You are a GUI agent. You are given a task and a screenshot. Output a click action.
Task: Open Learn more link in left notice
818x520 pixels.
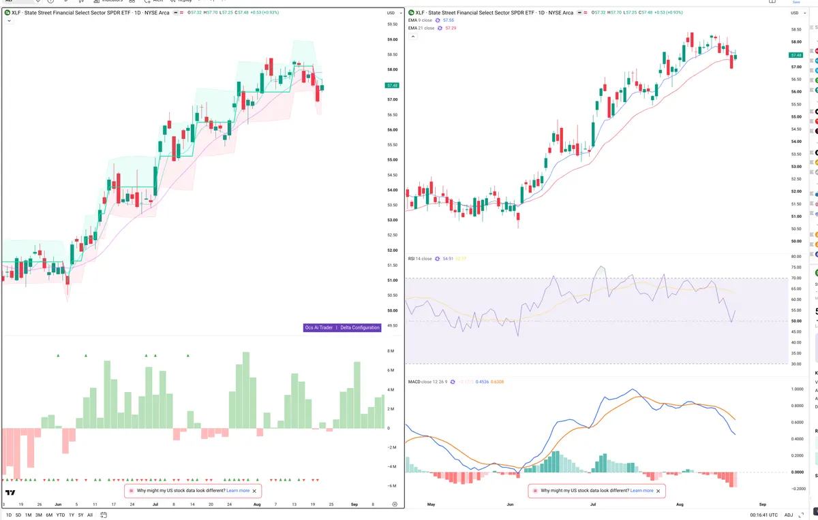(238, 490)
